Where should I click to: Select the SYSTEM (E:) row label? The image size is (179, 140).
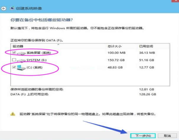(x=37, y=60)
